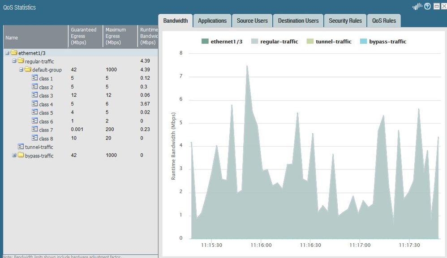Screen dimensions: 447x258
Task: Sort by Guaranteed Egress column header
Action: pyautogui.click(x=84, y=36)
